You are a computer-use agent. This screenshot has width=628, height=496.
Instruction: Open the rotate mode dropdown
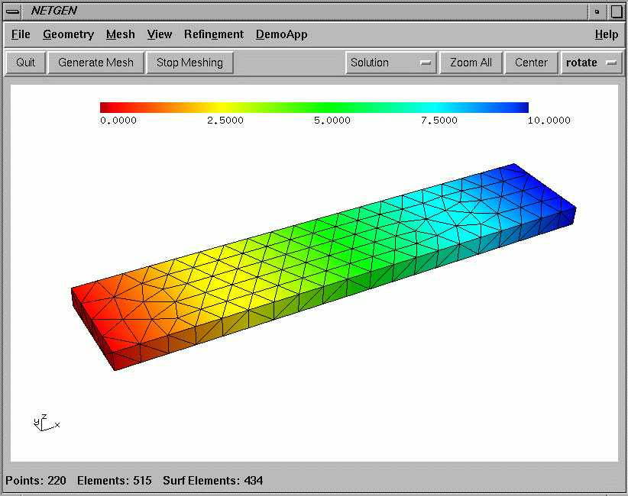[x=591, y=63]
